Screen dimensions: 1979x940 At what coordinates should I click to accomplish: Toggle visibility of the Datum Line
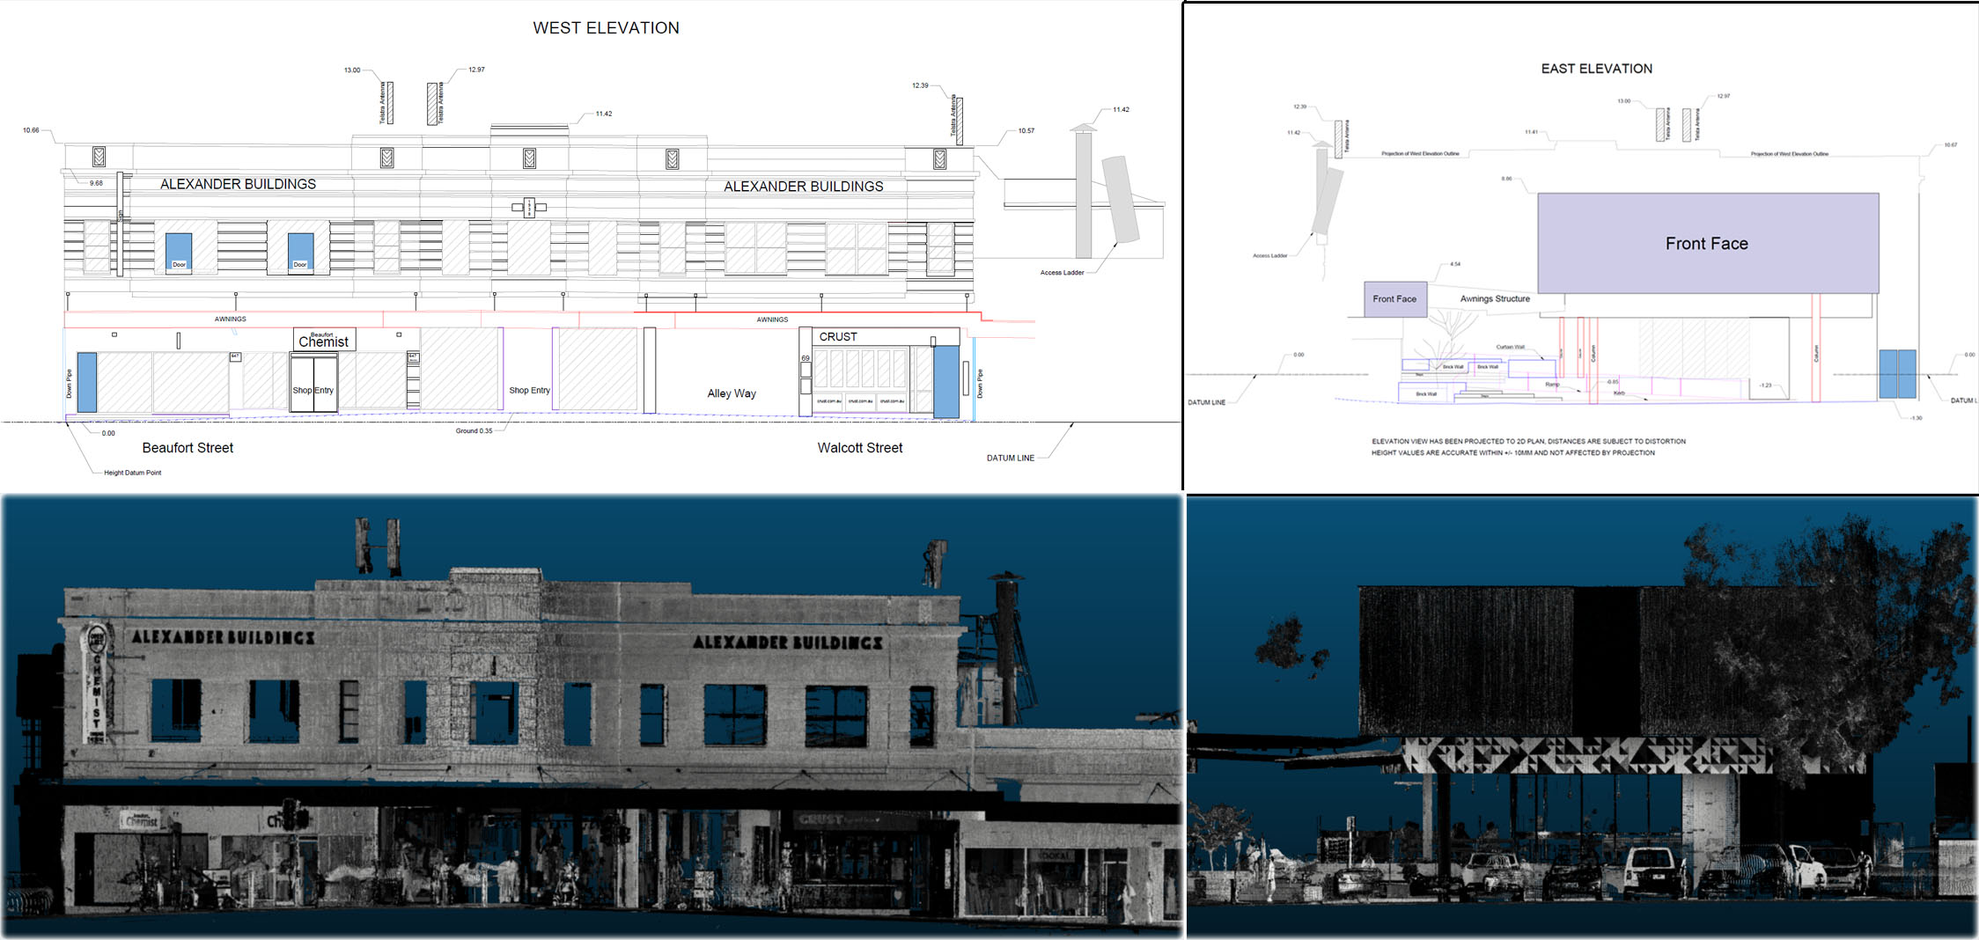click(1009, 458)
